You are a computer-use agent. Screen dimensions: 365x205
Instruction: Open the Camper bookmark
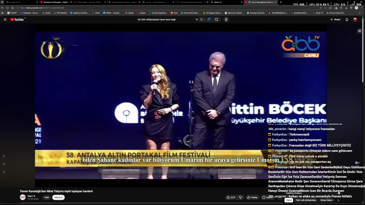tap(141, 13)
